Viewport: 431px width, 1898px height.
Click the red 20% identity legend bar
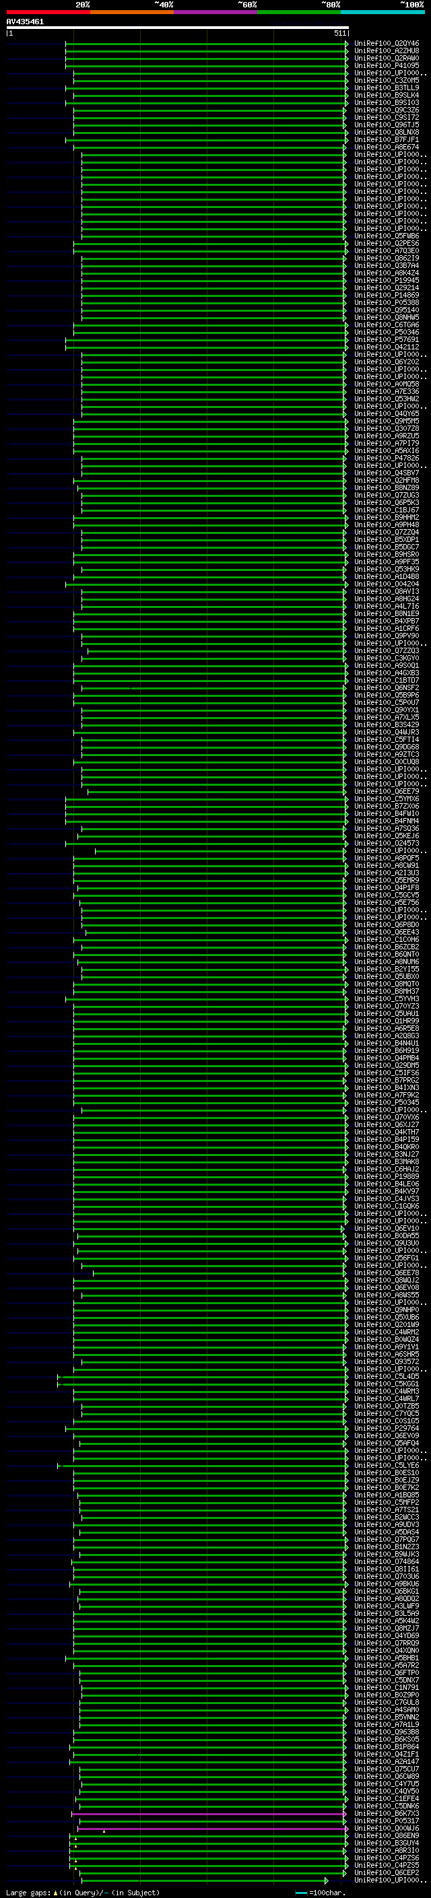(48, 12)
